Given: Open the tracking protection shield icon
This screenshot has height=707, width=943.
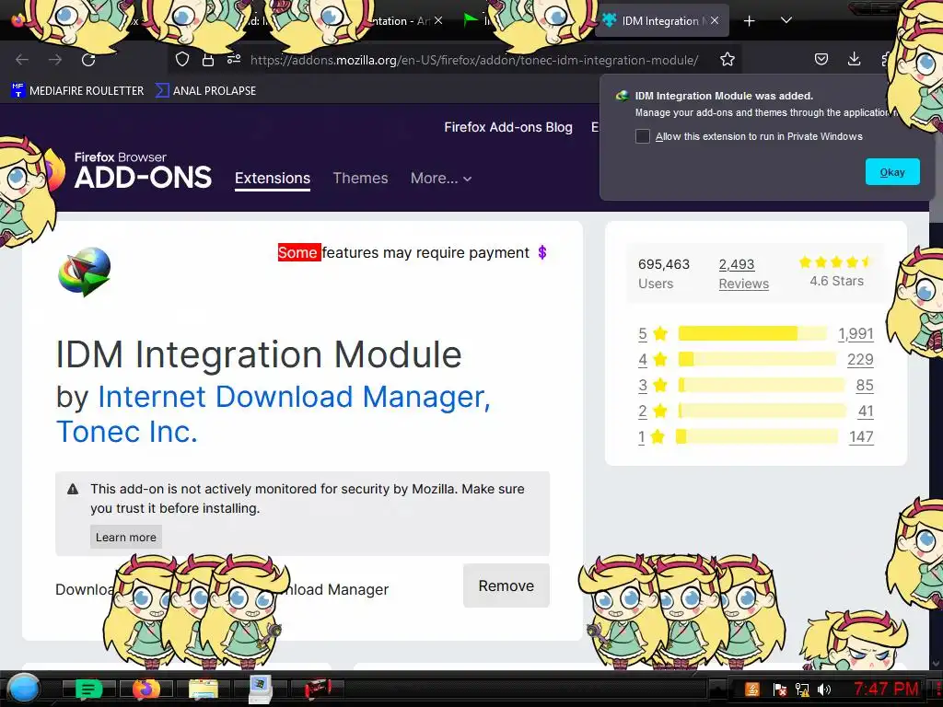Looking at the screenshot, I should [182, 60].
